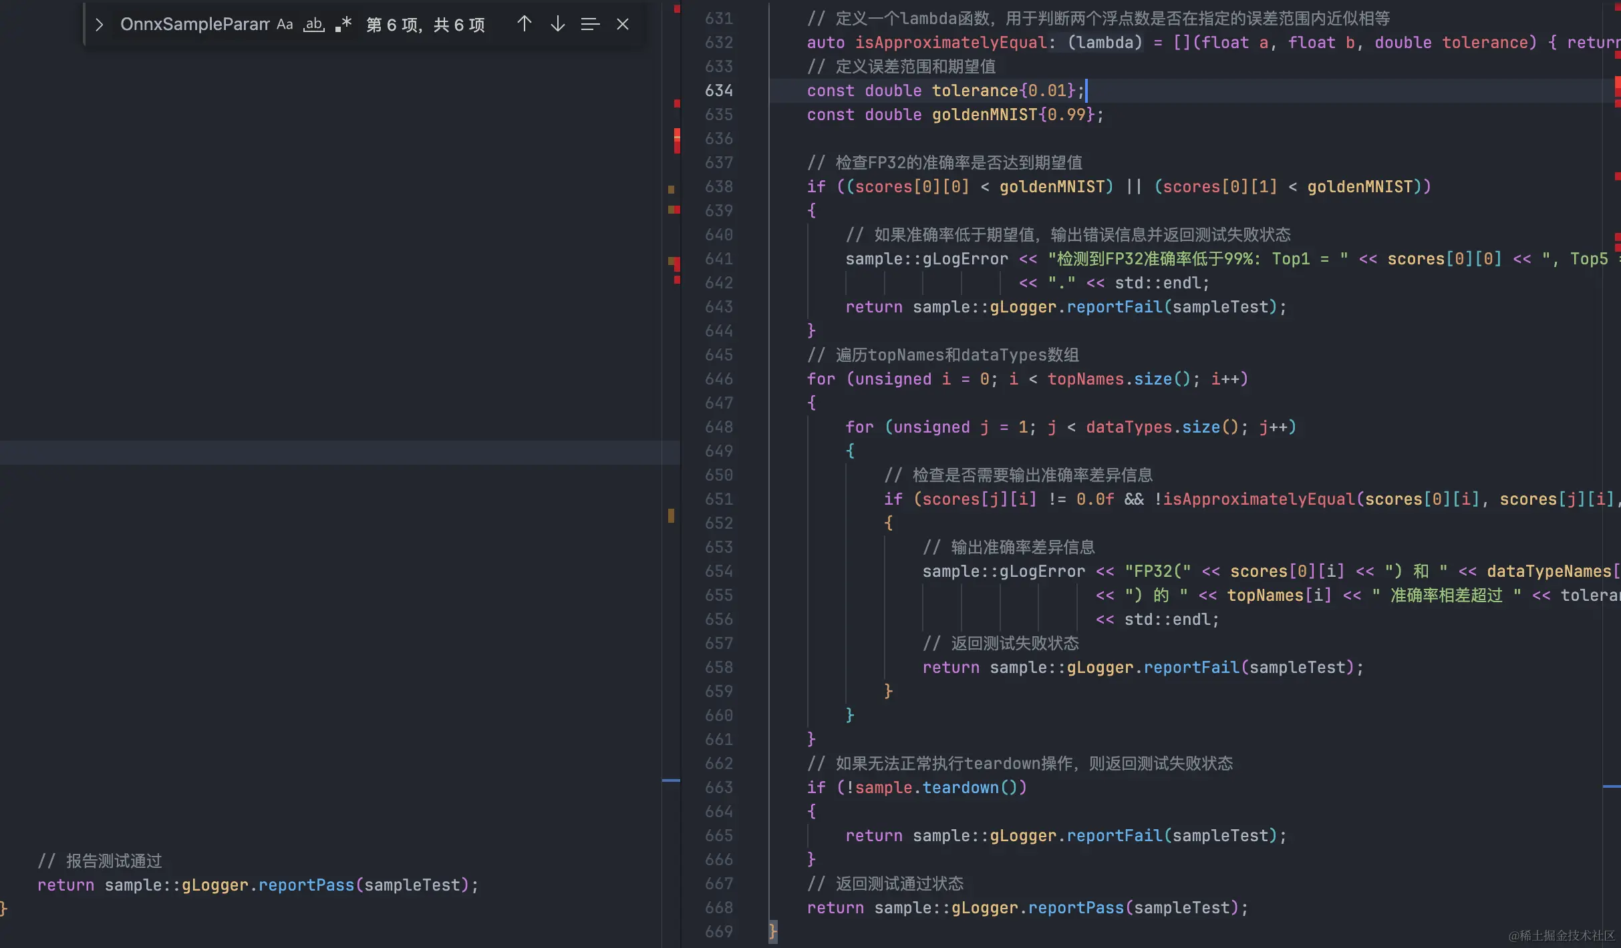Click 'reportFail' call on line 643

click(x=1115, y=306)
